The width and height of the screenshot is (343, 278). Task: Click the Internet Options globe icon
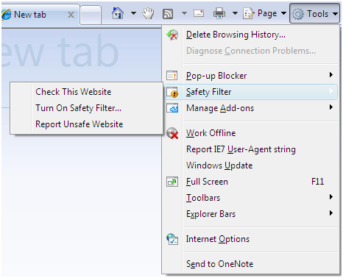(172, 239)
